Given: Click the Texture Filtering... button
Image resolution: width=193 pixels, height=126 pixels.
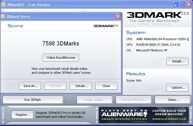Looking at the screenshot, I should coord(134,100).
